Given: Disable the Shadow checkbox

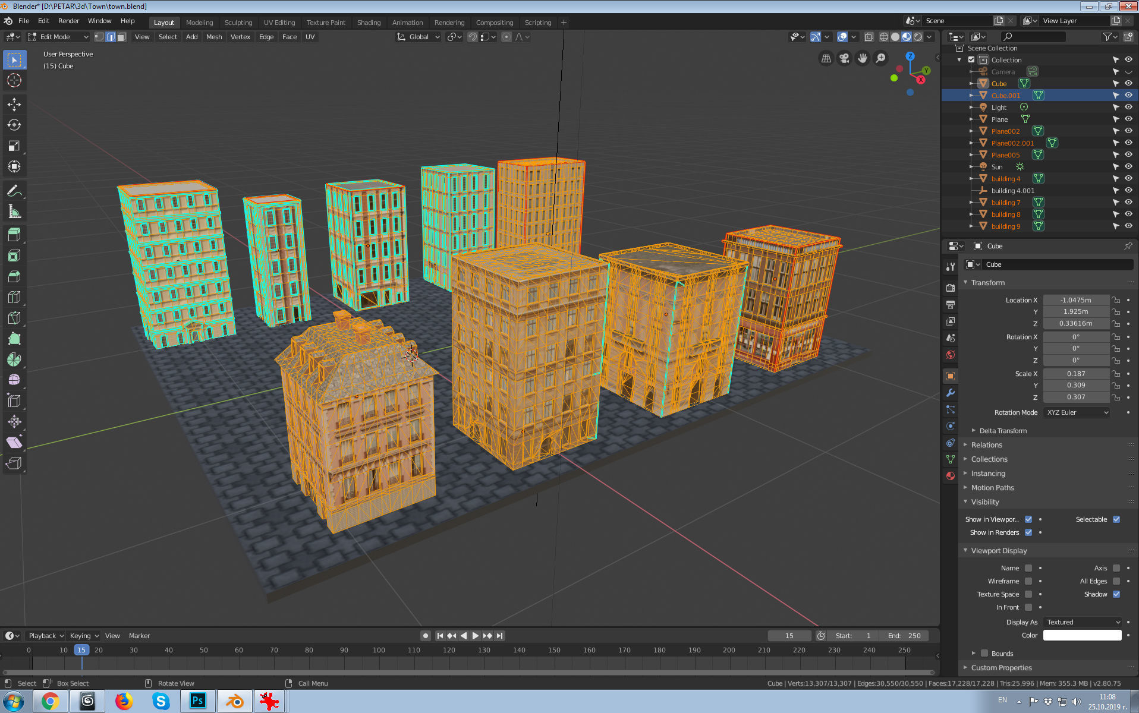Looking at the screenshot, I should 1116,594.
